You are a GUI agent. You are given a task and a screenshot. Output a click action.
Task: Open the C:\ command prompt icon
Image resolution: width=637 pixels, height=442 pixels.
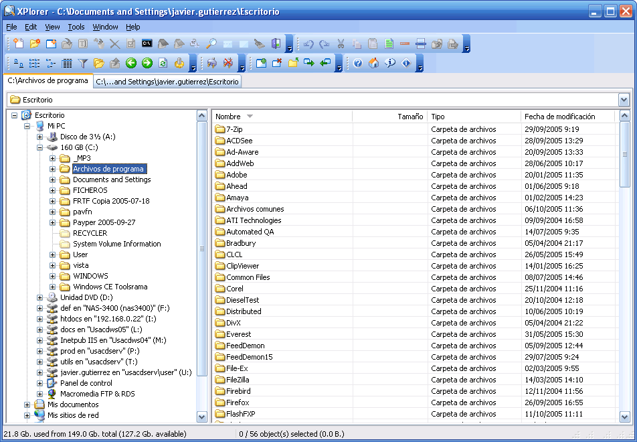pyautogui.click(x=147, y=43)
